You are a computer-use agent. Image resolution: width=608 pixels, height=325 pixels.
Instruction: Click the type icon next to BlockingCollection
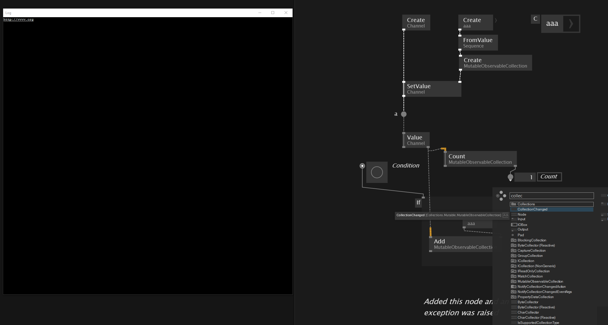pyautogui.click(x=514, y=240)
